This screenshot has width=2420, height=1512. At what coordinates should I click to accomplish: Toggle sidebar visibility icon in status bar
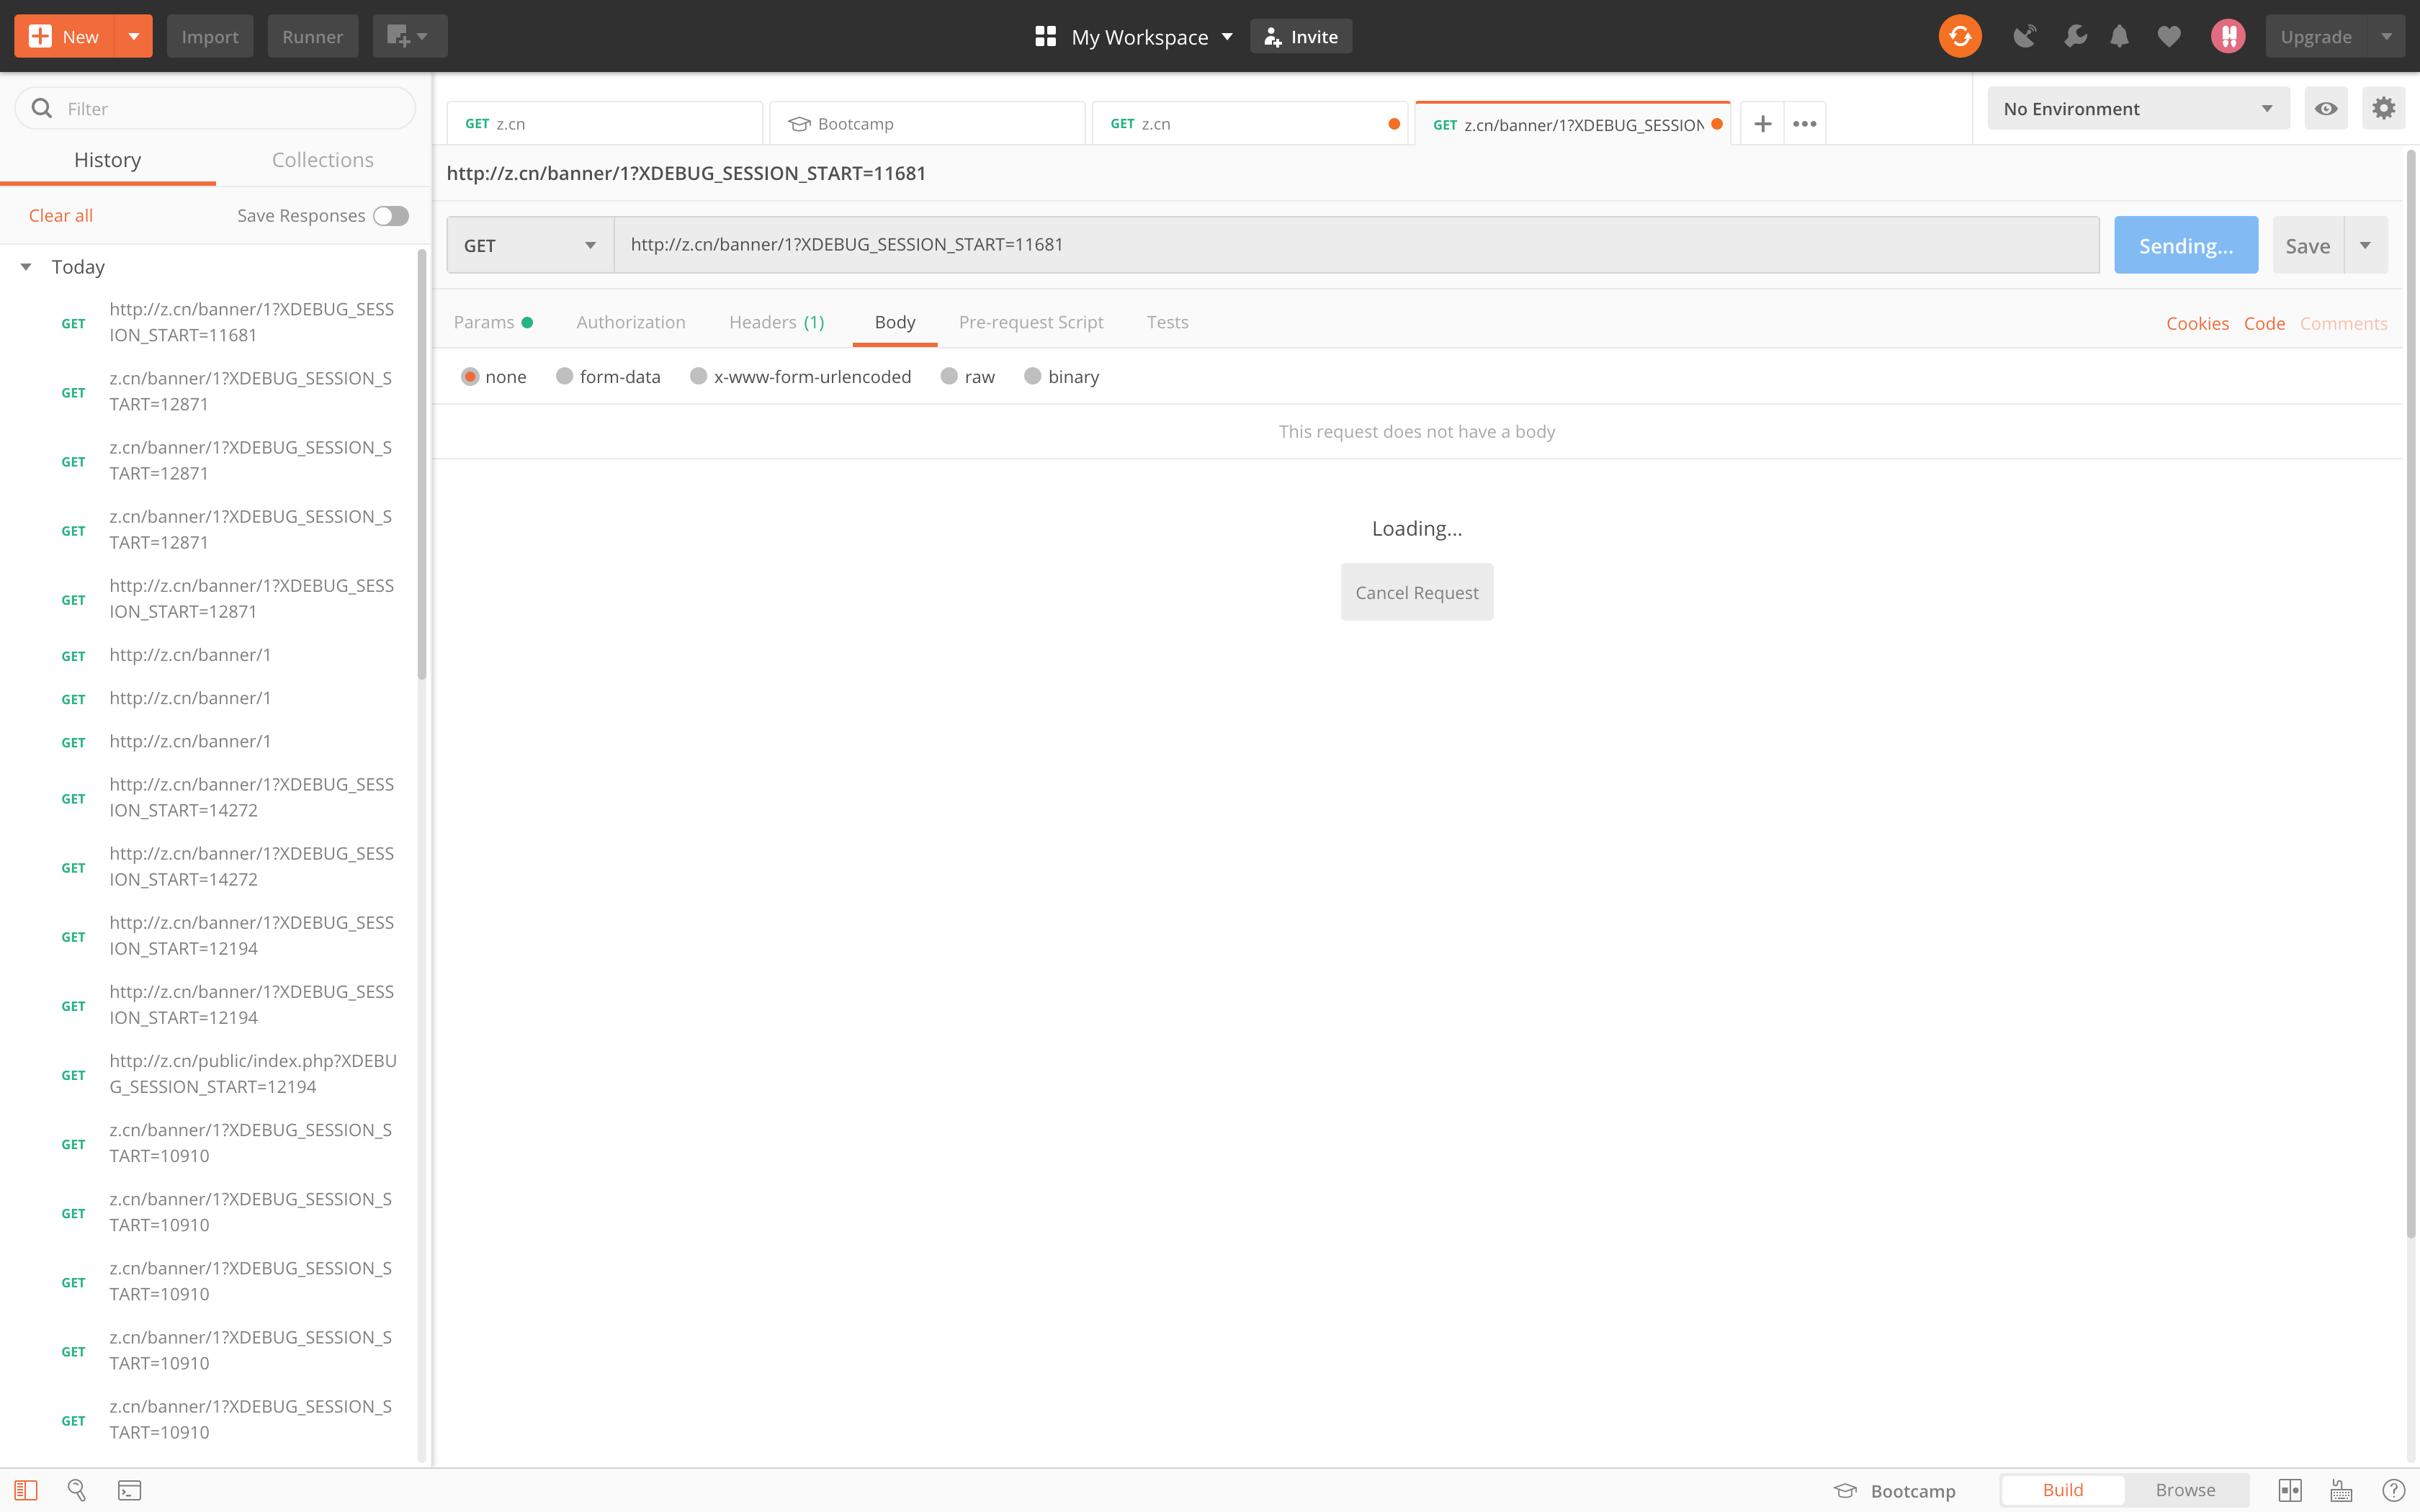pyautogui.click(x=26, y=1490)
